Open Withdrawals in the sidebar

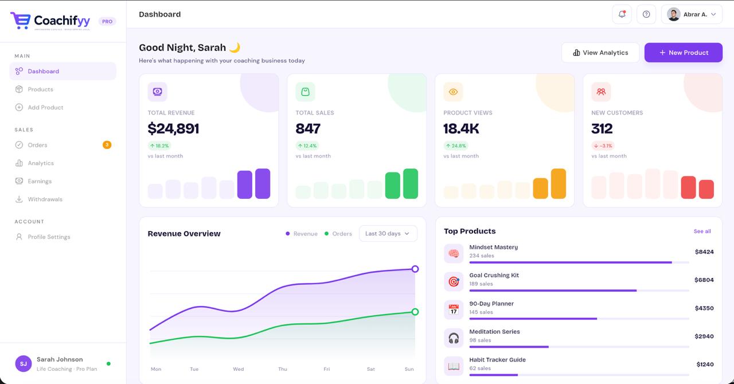tap(63, 199)
